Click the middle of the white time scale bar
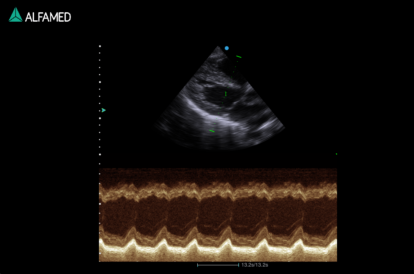 click(218, 265)
